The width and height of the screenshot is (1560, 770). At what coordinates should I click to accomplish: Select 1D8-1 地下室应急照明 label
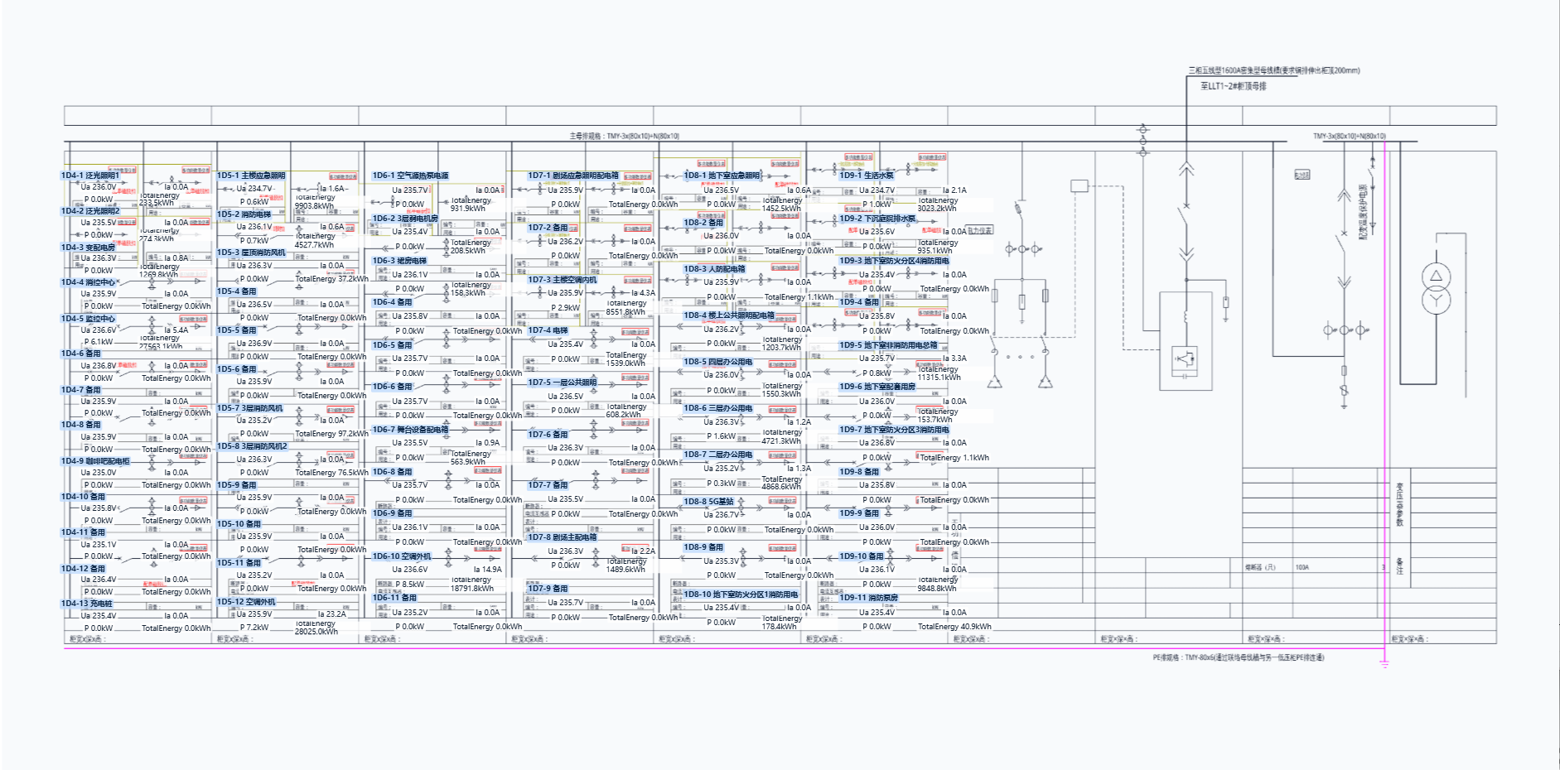(722, 176)
